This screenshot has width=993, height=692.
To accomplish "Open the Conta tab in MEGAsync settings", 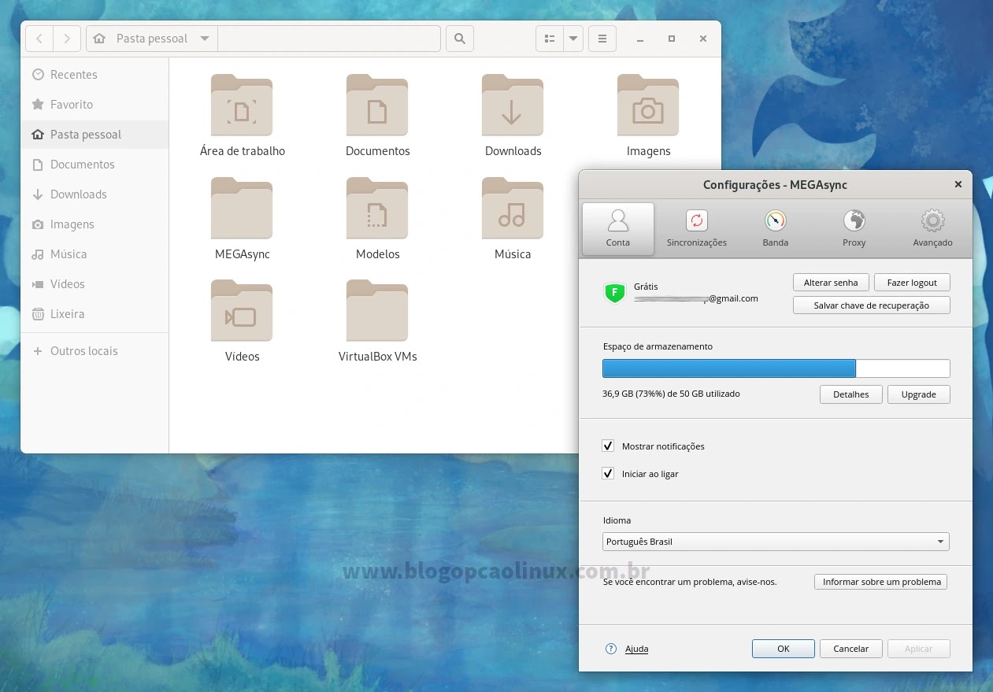I will click(x=618, y=229).
